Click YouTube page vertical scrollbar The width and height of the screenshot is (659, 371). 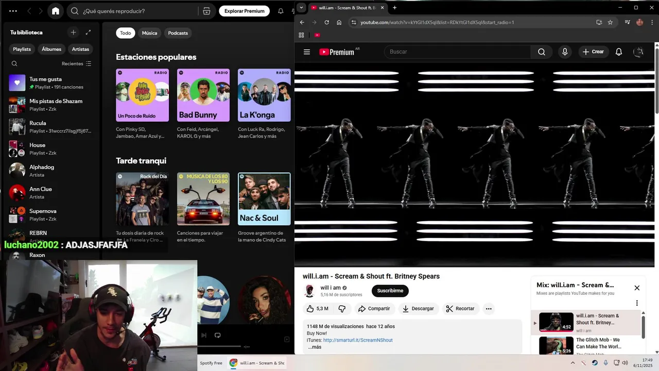(x=656, y=80)
